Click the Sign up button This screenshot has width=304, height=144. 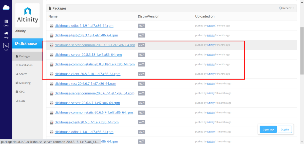pyautogui.click(x=268, y=129)
